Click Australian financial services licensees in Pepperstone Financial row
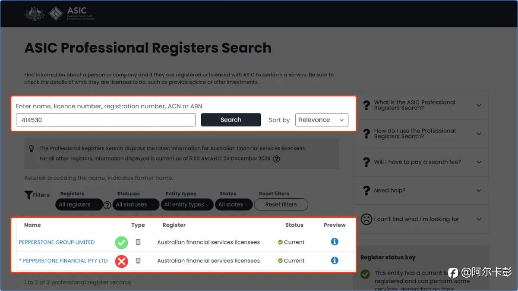 coord(208,261)
